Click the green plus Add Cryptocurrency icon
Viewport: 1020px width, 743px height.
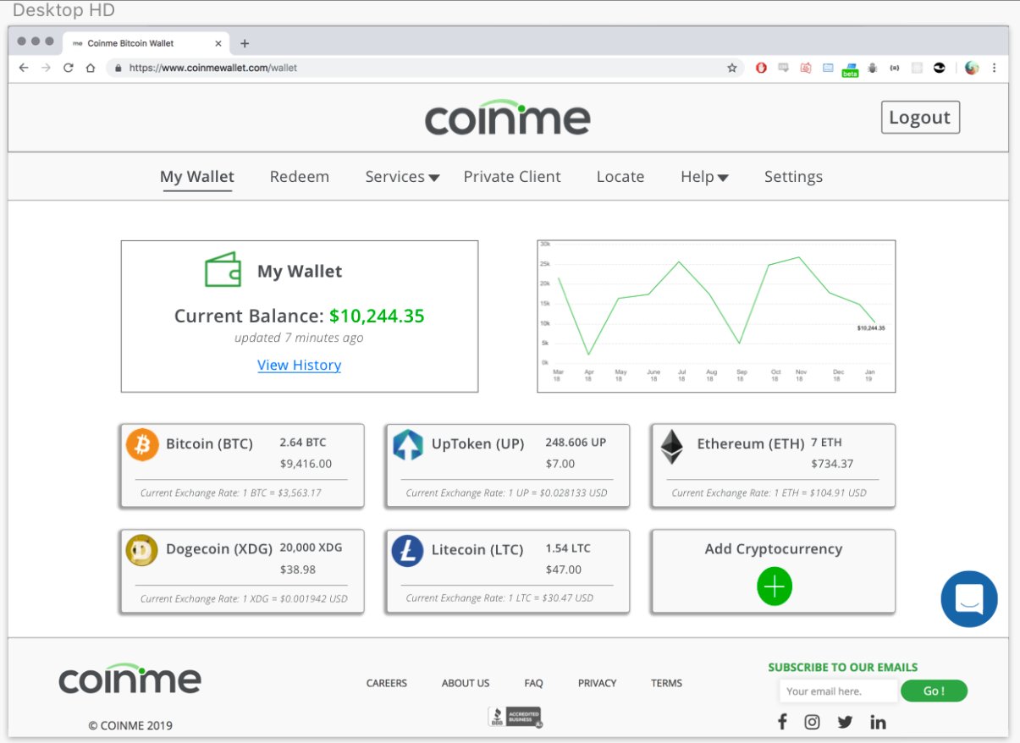tap(775, 587)
